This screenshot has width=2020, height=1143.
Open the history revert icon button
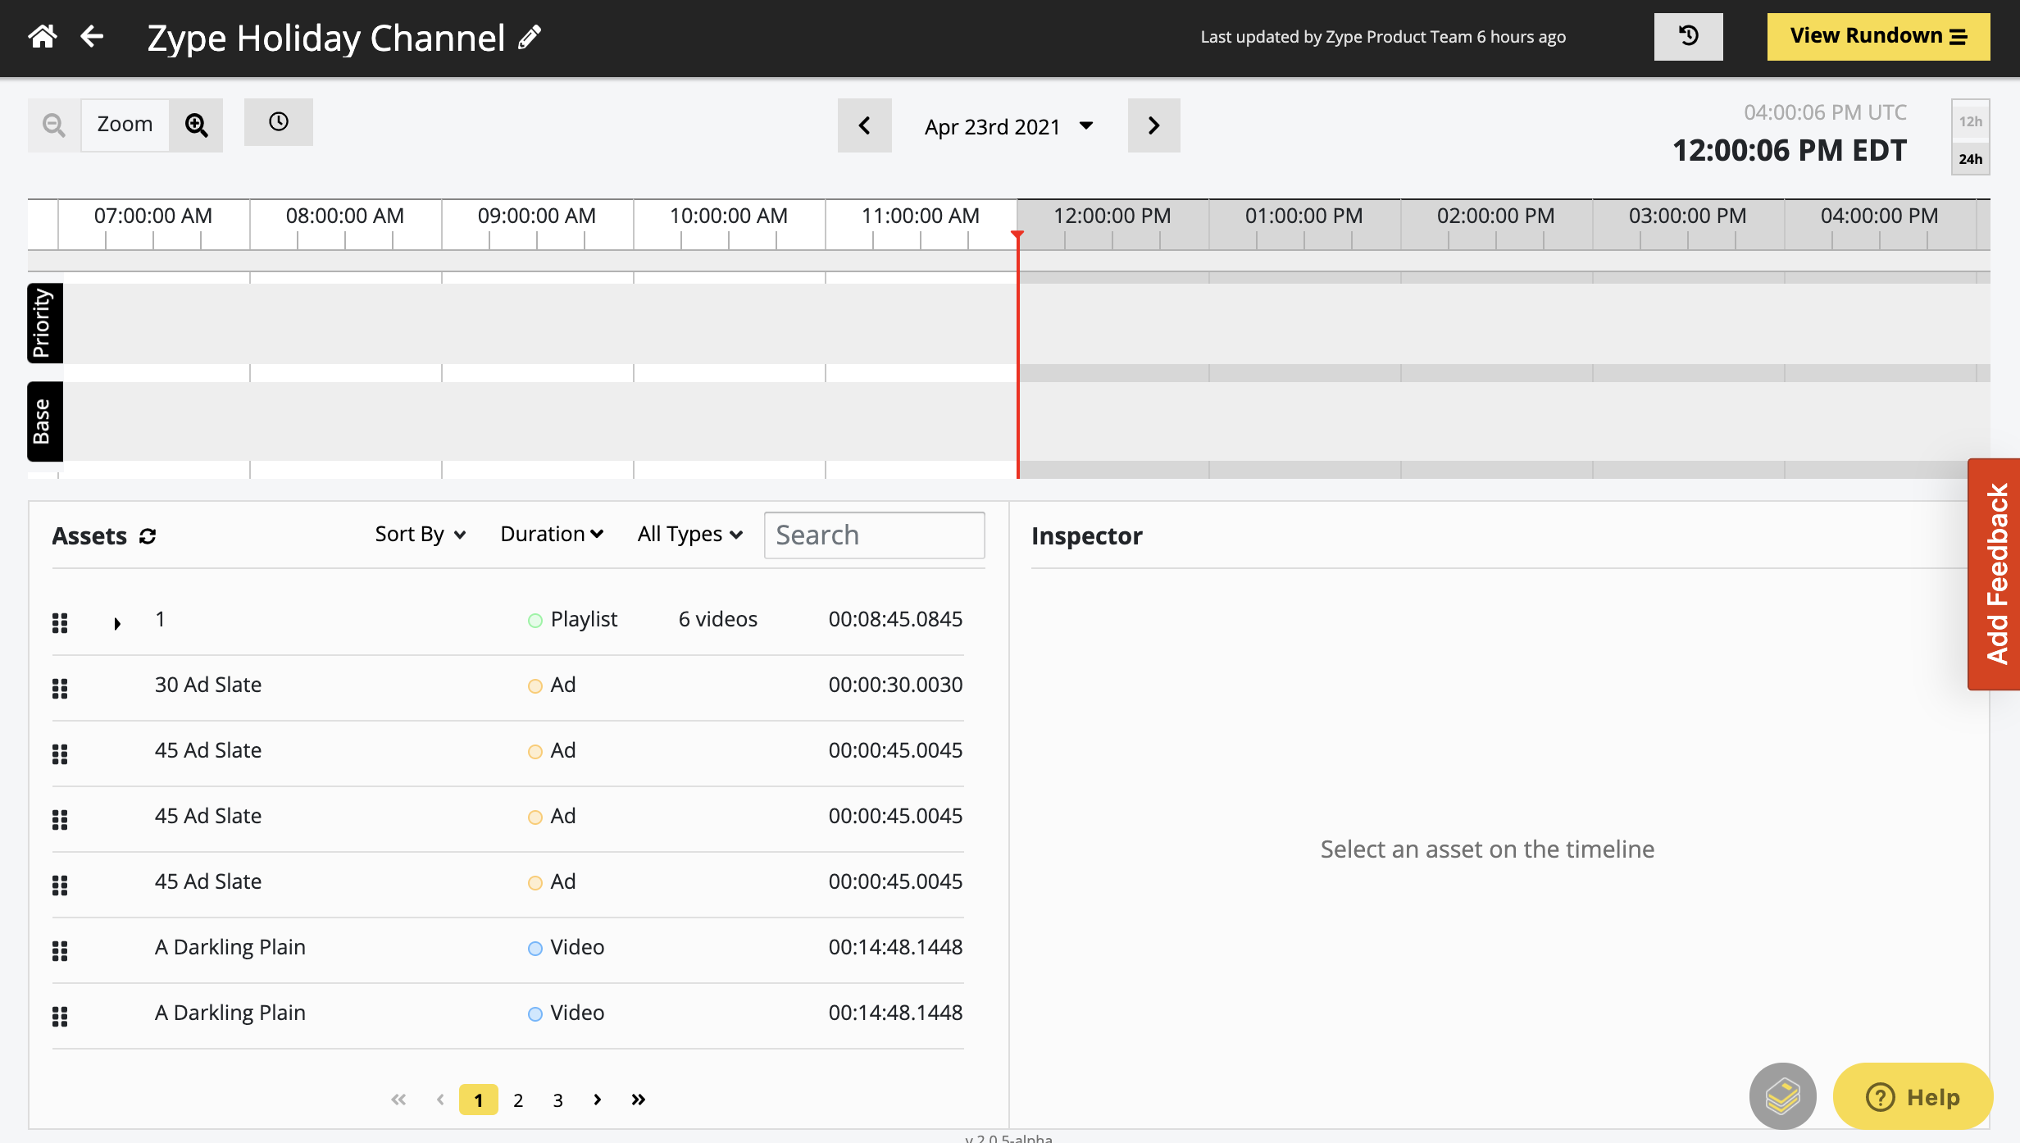pos(1688,37)
